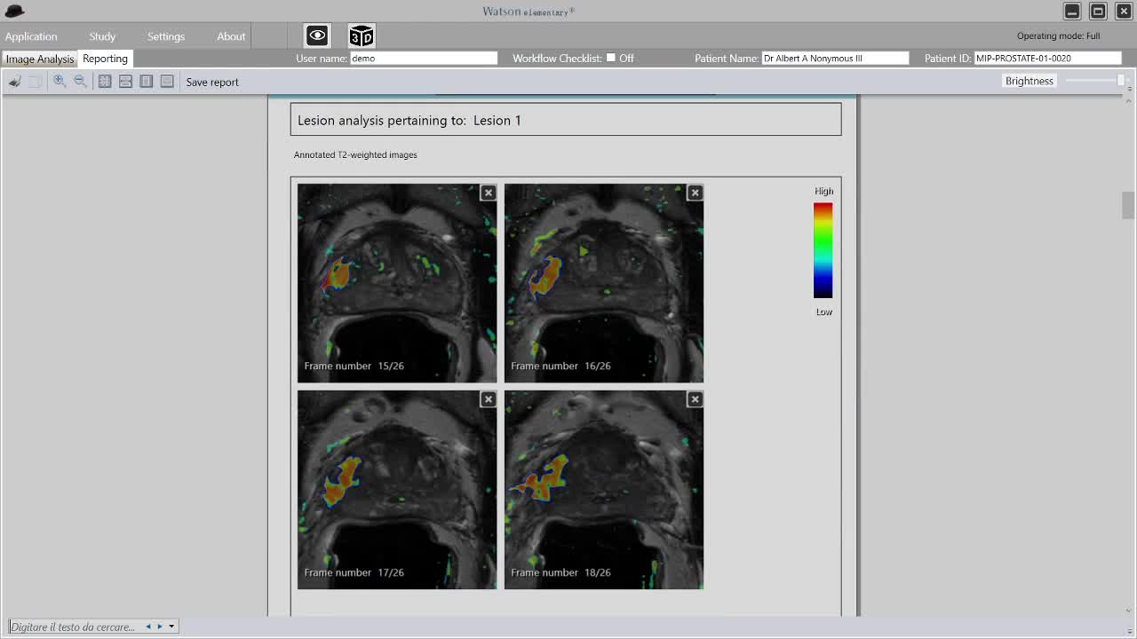
Task: Remove the Frame number 17/26 image
Action: pos(488,399)
